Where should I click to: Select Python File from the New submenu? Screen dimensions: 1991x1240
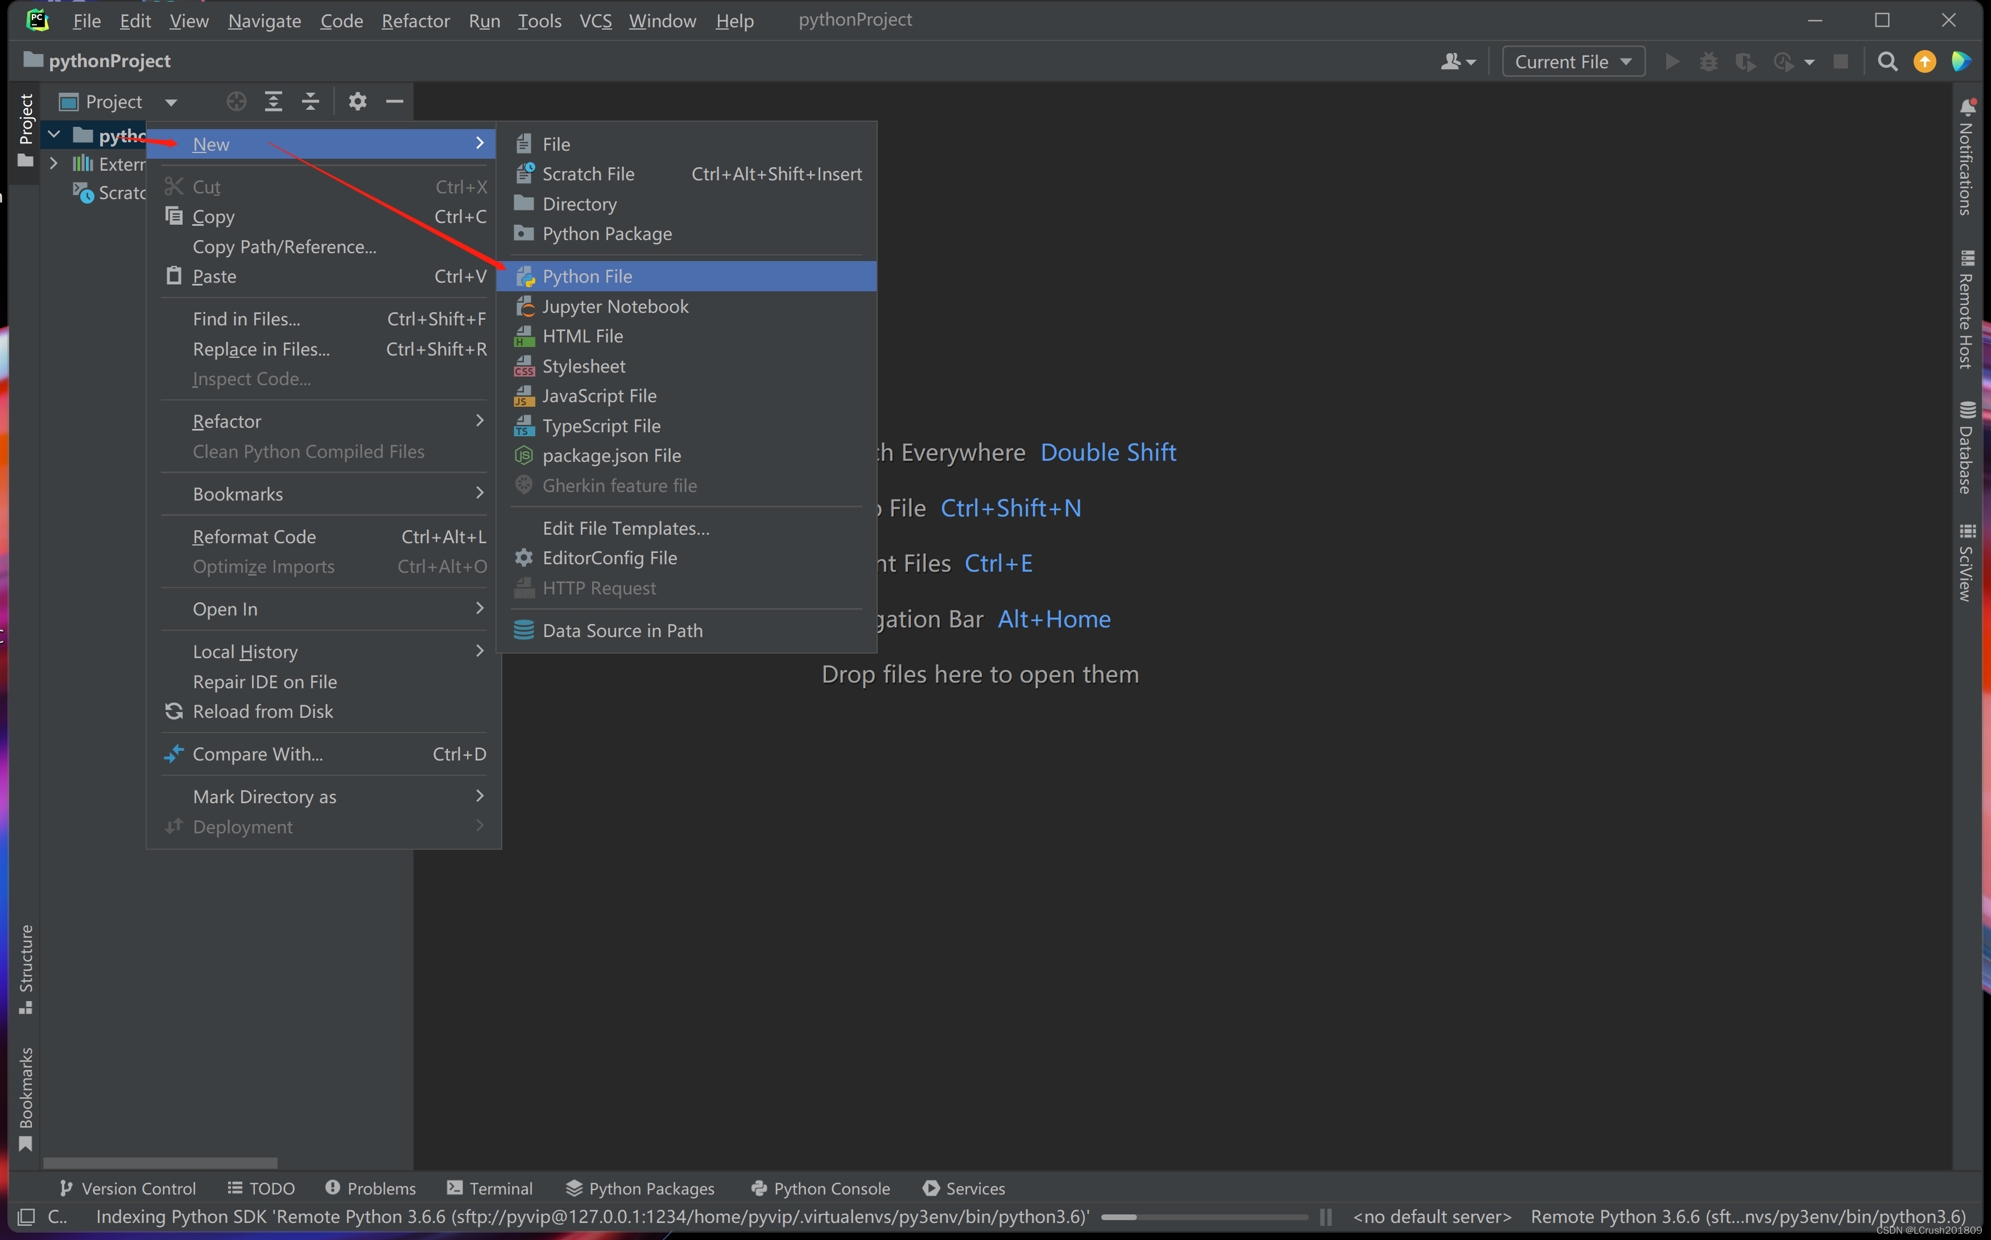pyautogui.click(x=587, y=276)
